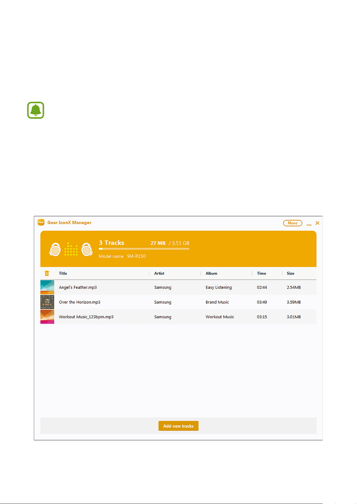Click the 03:49 time value

[262, 302]
